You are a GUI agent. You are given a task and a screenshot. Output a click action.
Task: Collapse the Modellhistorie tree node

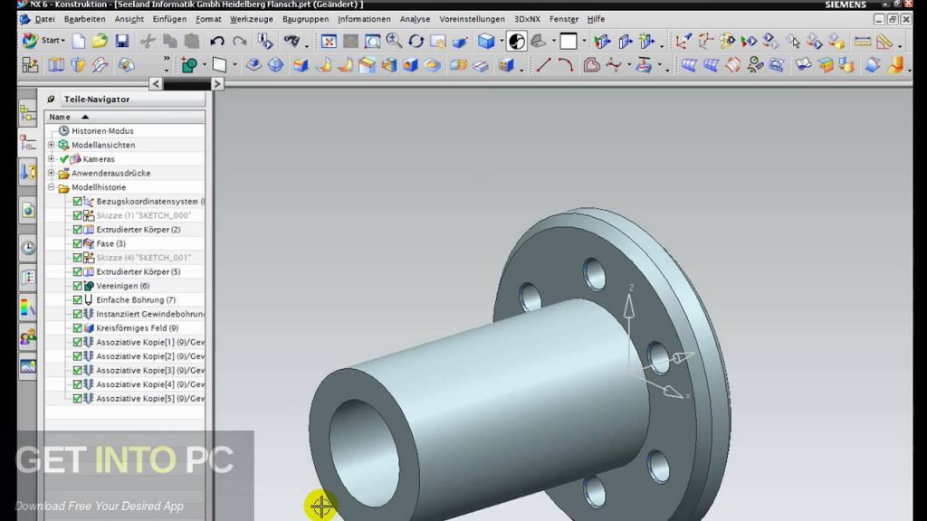(52, 187)
